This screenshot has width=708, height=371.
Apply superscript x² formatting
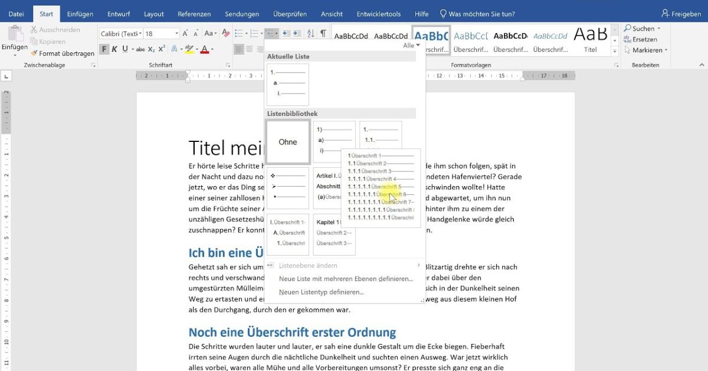tap(162, 49)
